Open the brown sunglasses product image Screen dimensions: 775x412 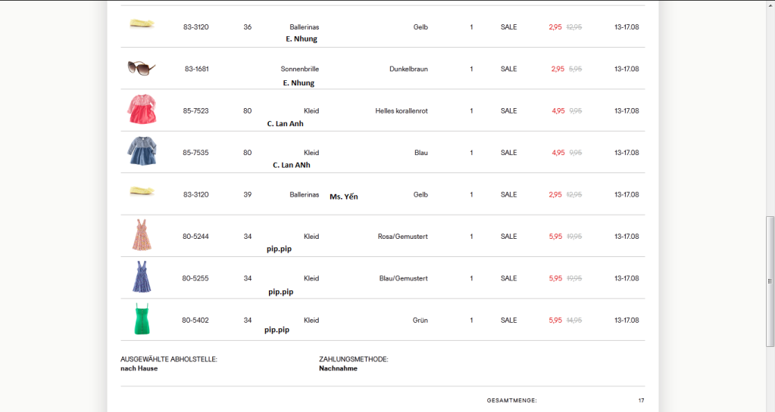coord(142,68)
